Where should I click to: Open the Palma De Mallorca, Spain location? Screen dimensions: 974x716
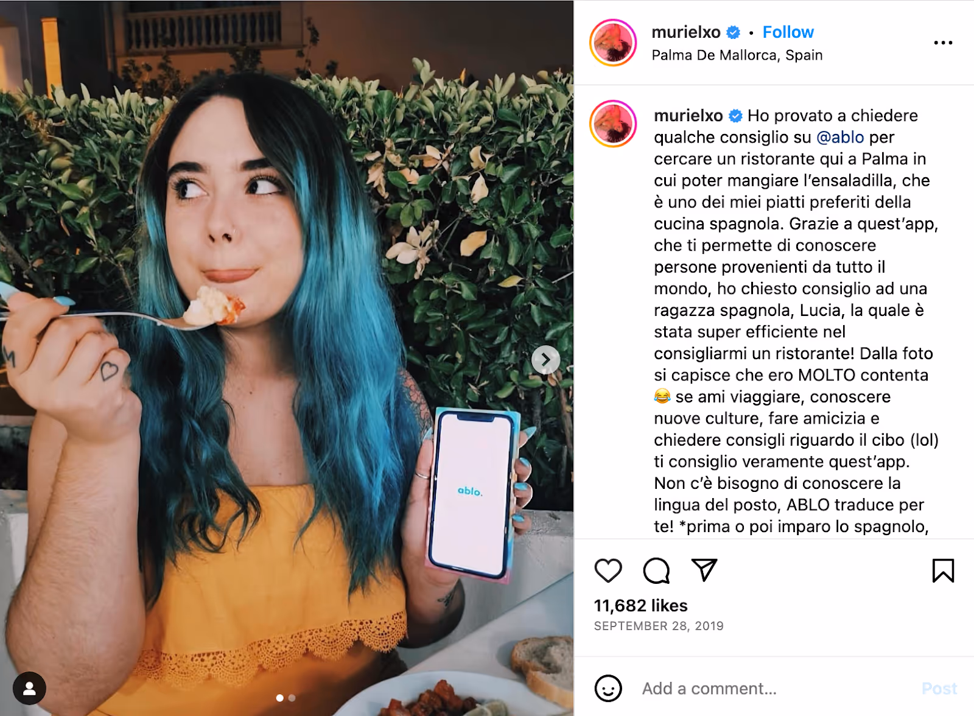pyautogui.click(x=737, y=55)
